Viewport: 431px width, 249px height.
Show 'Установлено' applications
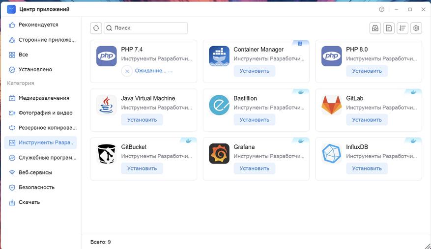(x=40, y=70)
